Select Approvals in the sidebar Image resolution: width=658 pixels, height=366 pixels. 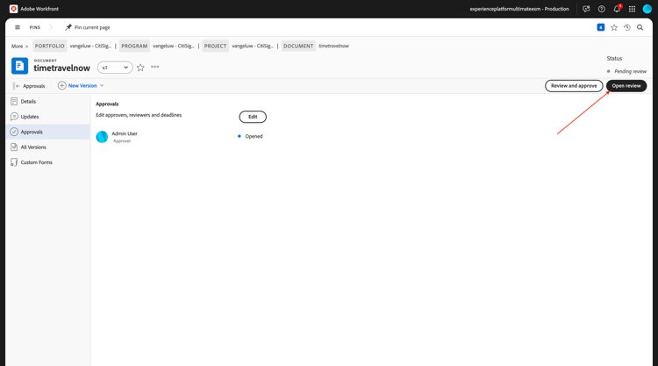[48, 132]
